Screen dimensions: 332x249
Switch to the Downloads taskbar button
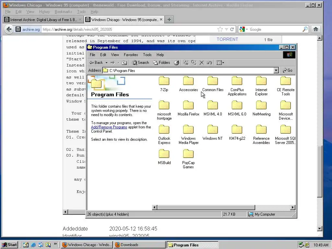coord(139,245)
